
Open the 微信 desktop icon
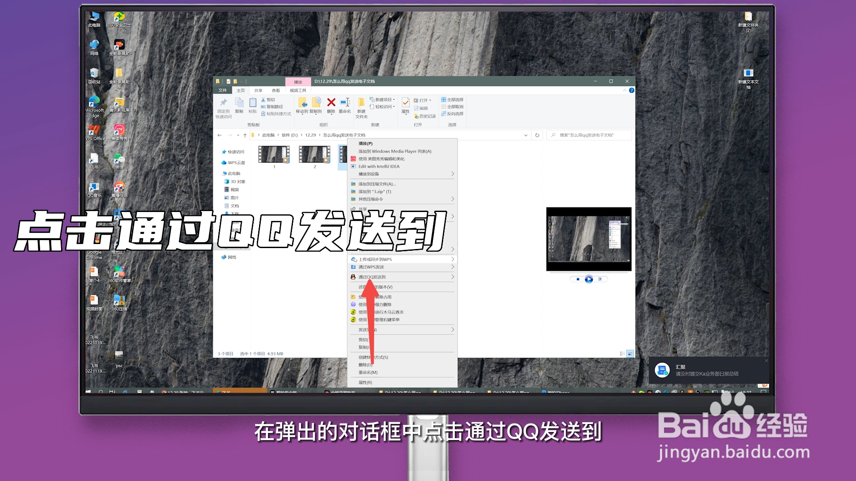(119, 161)
